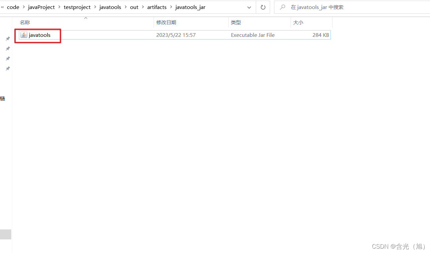This screenshot has height=253, width=430.
Task: Click the Java coffee-cup icon of javatools
Action: tap(23, 35)
